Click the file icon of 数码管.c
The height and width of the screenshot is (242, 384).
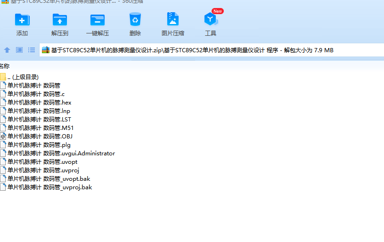(x=3, y=94)
